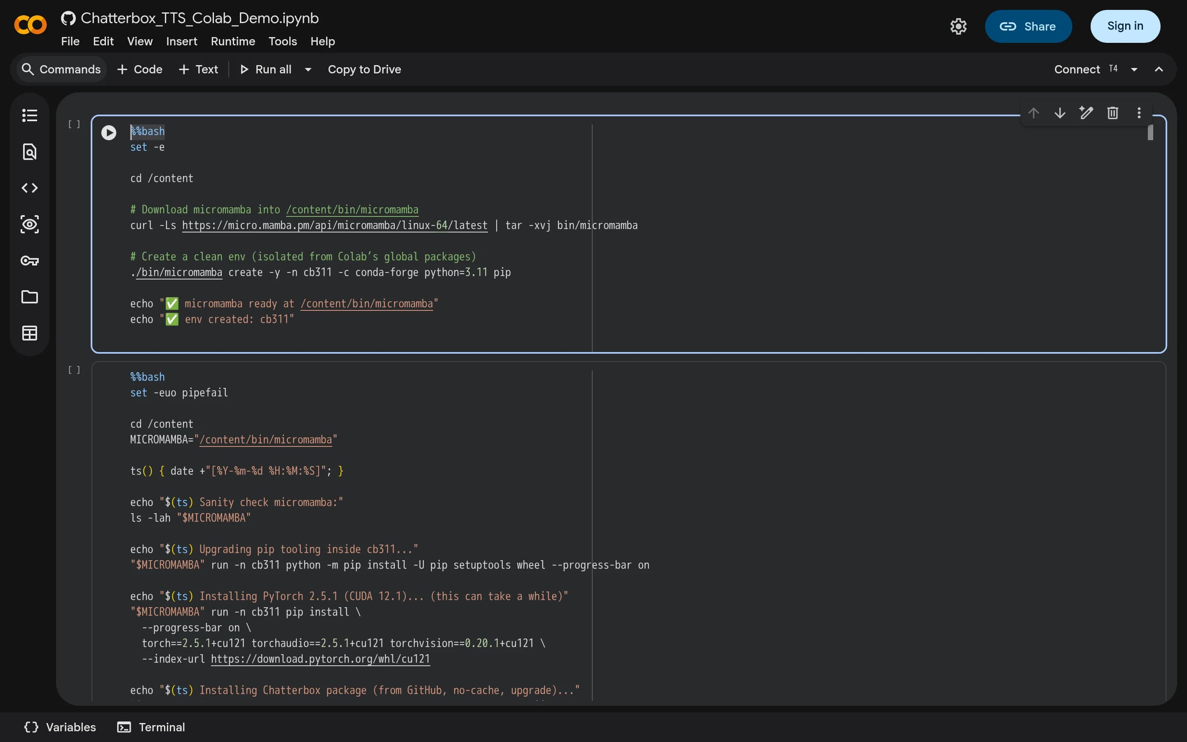Add a new Text cell
Viewport: 1187px width, 742px height.
tap(199, 69)
